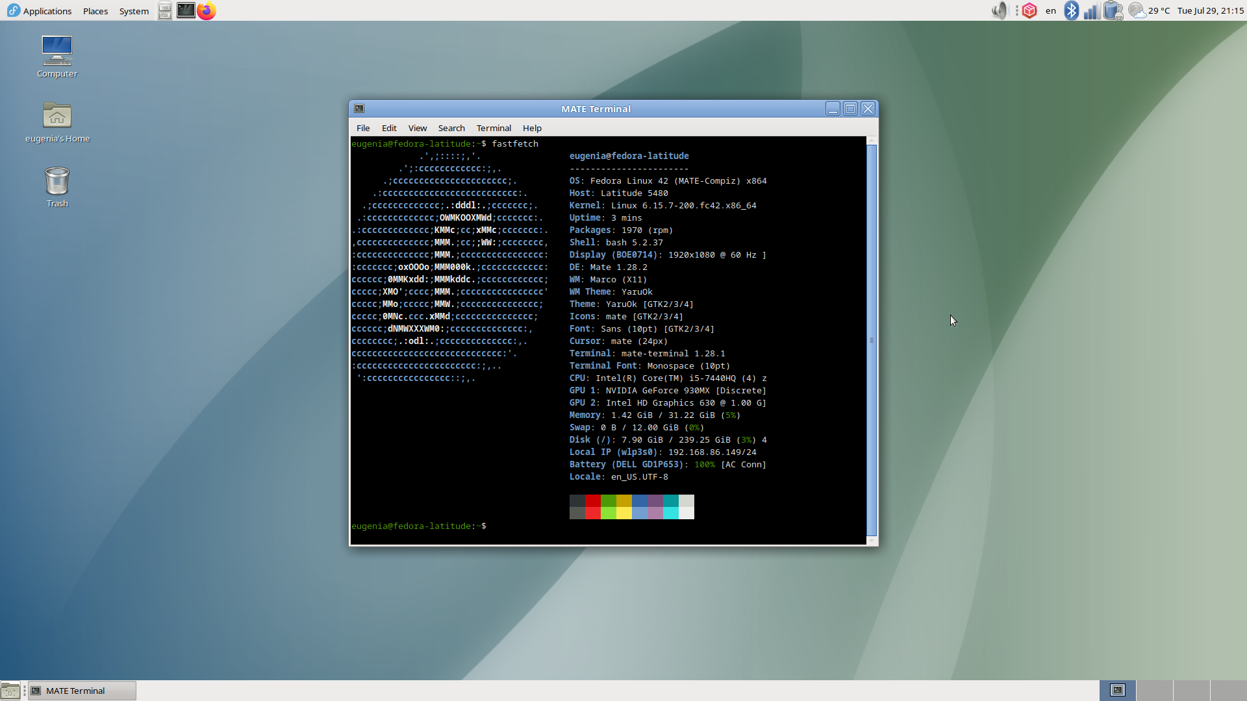Click the 'Shell: bash 5.2.37' line

coord(616,242)
